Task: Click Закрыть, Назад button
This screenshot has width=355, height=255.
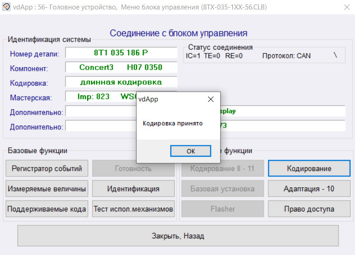Action: pyautogui.click(x=178, y=236)
